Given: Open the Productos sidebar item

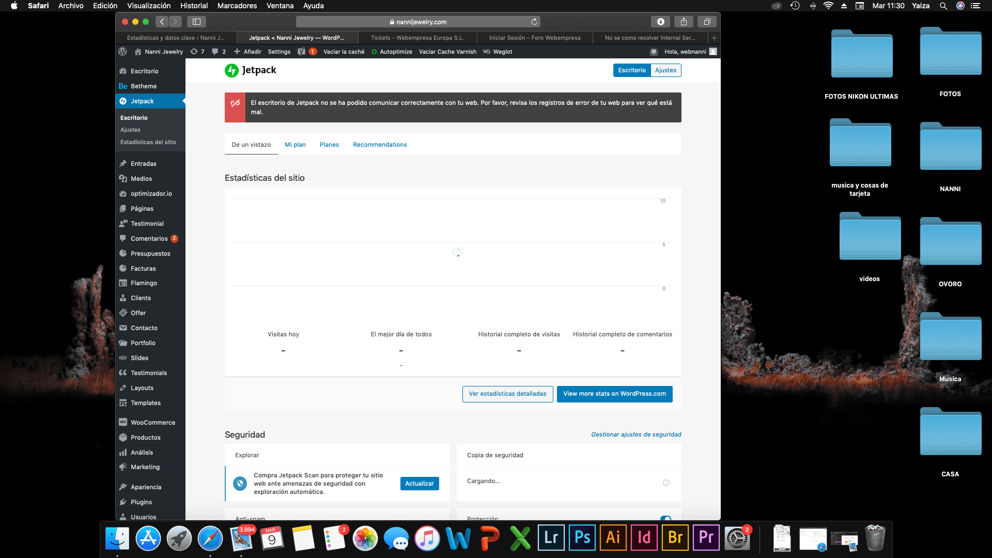Looking at the screenshot, I should [150, 438].
